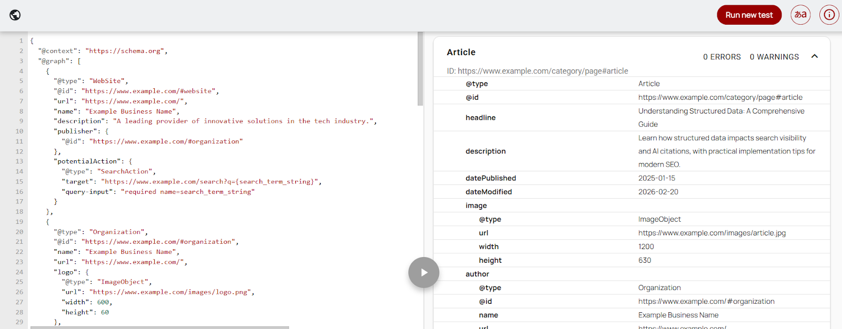This screenshot has width=842, height=329.
Task: Click the potentialAction code line
Action: tap(93, 161)
